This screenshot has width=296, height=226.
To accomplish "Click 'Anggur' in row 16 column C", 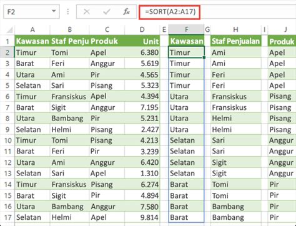I will [107, 207].
